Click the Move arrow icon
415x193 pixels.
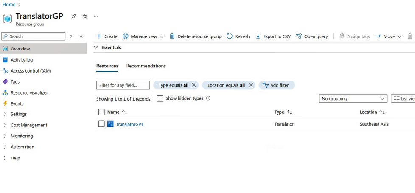click(x=378, y=36)
